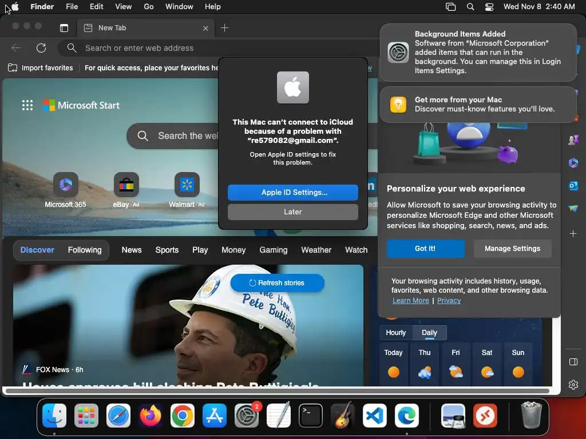
Task: Open Edge sidebar Outlook icon
Action: point(573,185)
